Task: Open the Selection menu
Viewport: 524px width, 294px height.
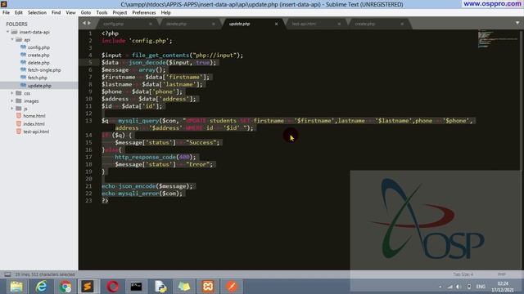Action: pyautogui.click(x=37, y=13)
